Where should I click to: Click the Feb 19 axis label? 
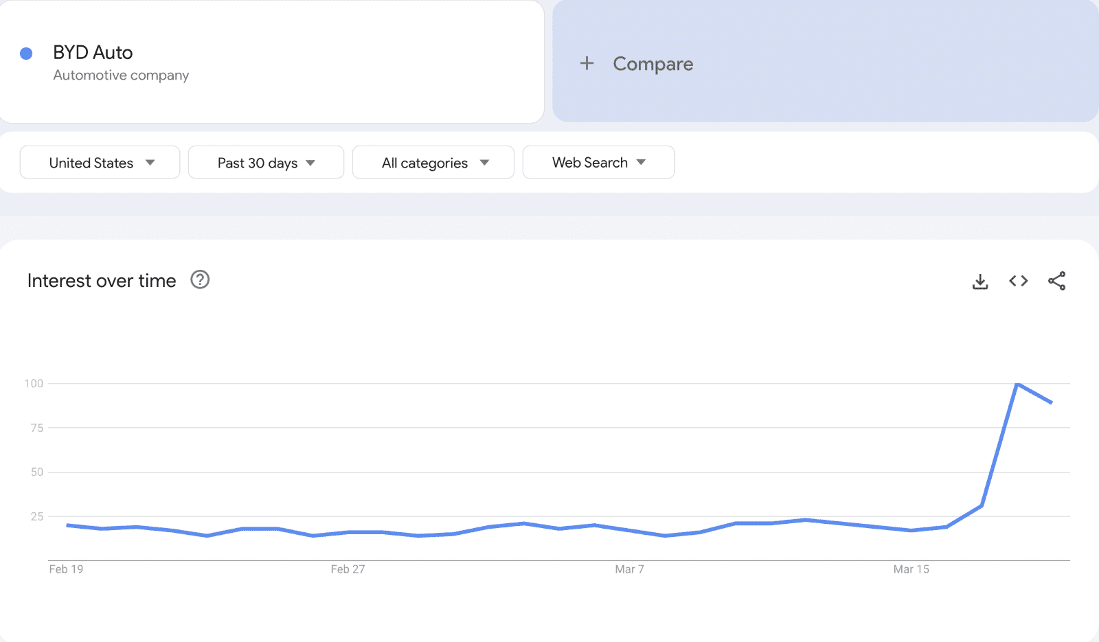pyautogui.click(x=66, y=569)
